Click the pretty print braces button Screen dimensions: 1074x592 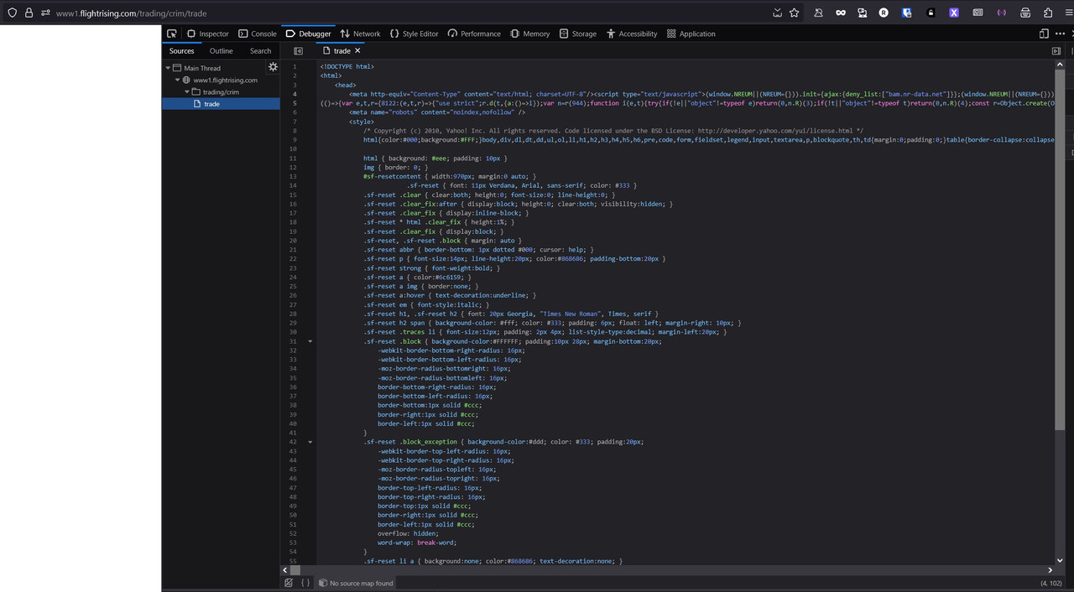pyautogui.click(x=305, y=583)
